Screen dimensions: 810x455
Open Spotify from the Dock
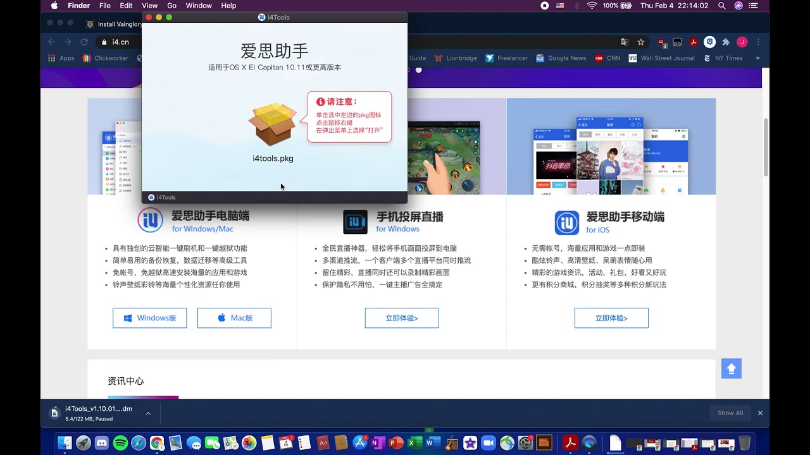(x=120, y=443)
